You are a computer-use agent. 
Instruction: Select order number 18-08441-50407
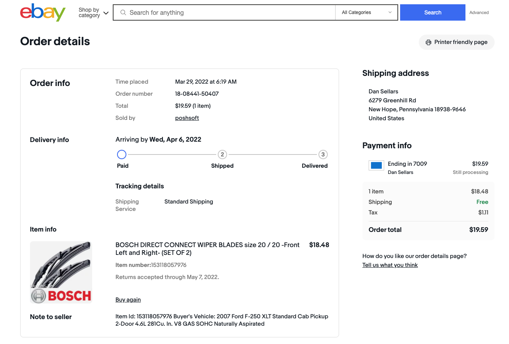197,94
